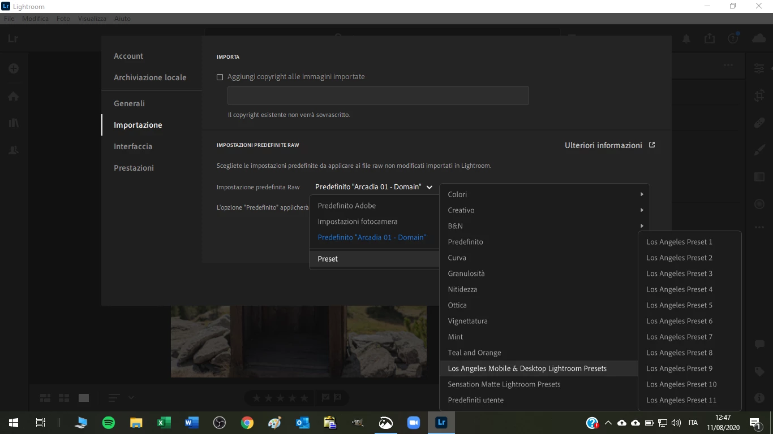Select Los Angeles Preset 3

[x=689, y=274]
